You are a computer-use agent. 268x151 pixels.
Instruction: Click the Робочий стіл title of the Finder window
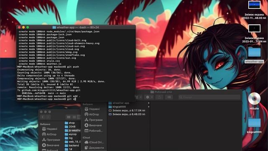(163, 92)
